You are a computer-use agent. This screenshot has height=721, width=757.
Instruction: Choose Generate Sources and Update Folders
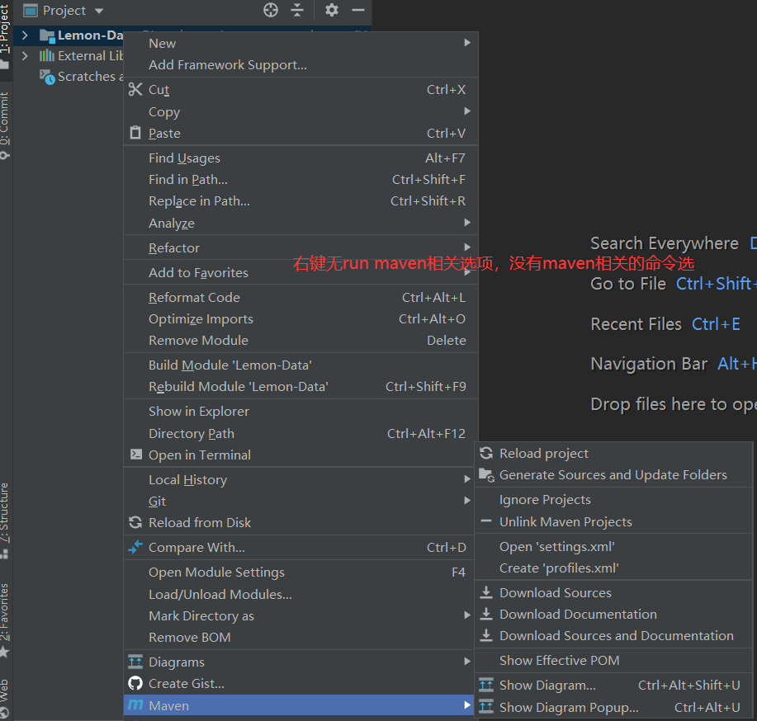613,474
